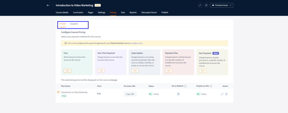Switch to the Publish tab
This screenshot has width=288, height=113.
click(x=165, y=12)
